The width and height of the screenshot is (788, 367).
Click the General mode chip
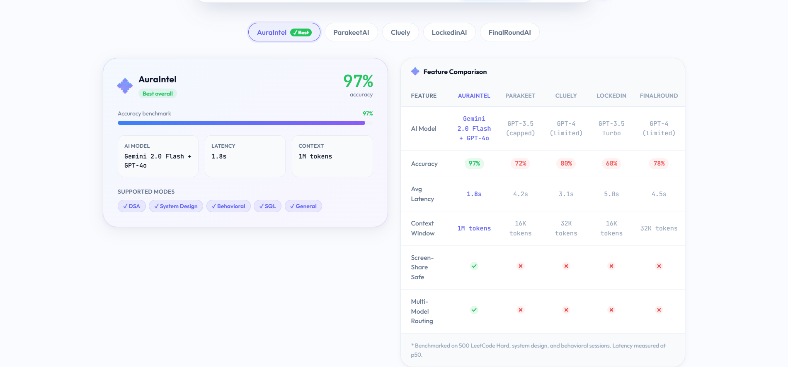303,206
